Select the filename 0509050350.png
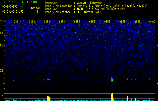The height and width of the screenshot is (101, 158). pos(13,7)
